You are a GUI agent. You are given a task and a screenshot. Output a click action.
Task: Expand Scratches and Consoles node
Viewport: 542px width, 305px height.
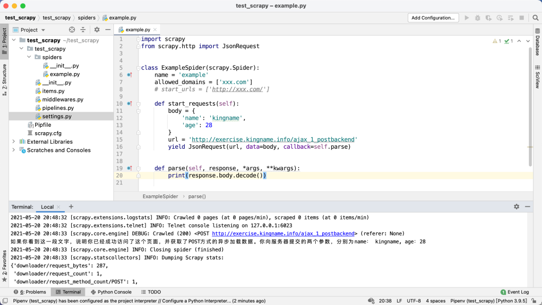pyautogui.click(x=14, y=150)
